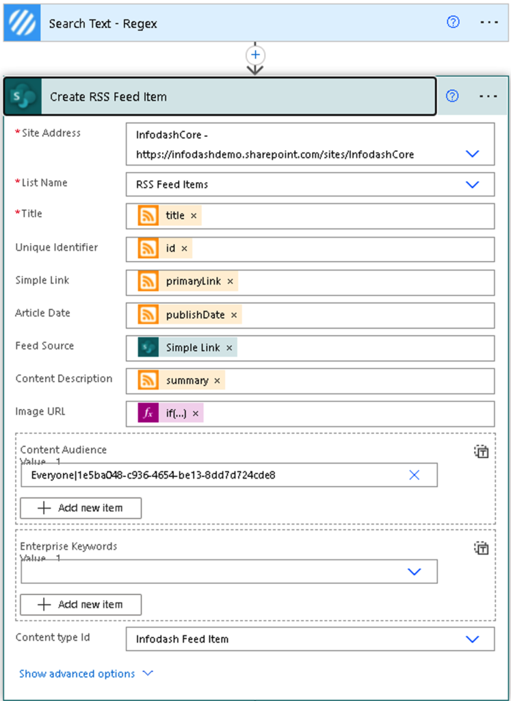511x701 pixels.
Task: Switch Enterprise Keywords to input entire array
Action: point(482,548)
